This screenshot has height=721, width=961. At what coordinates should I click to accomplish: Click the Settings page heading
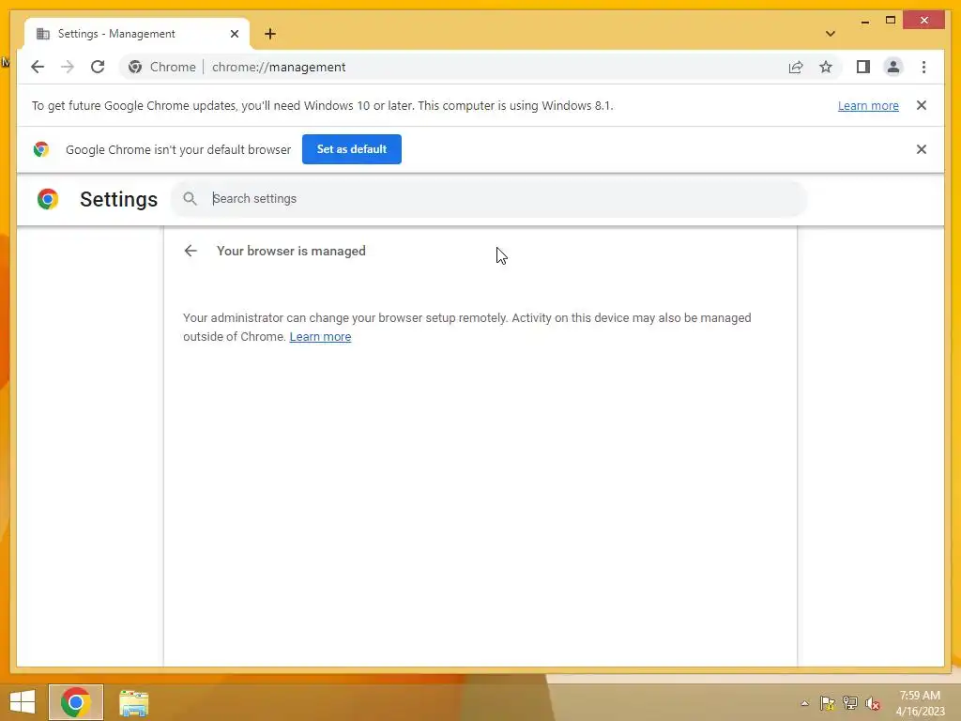point(119,199)
